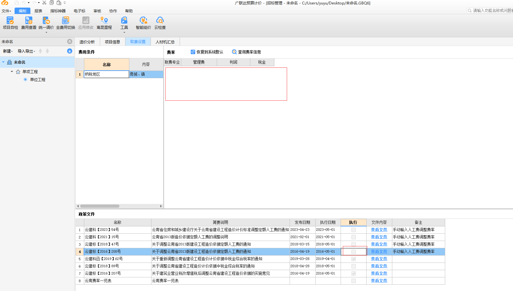Click the 费用条件 horizontal scrollbar thumb
The width and height of the screenshot is (513, 291).
click(99, 206)
